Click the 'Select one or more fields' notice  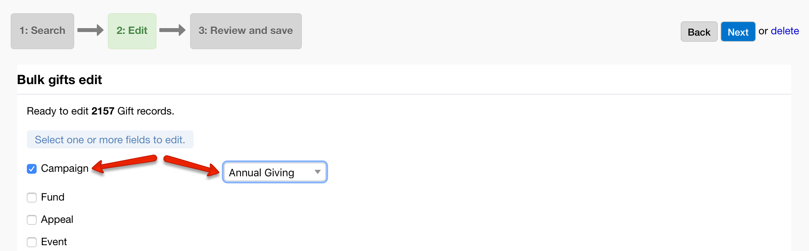coord(110,140)
